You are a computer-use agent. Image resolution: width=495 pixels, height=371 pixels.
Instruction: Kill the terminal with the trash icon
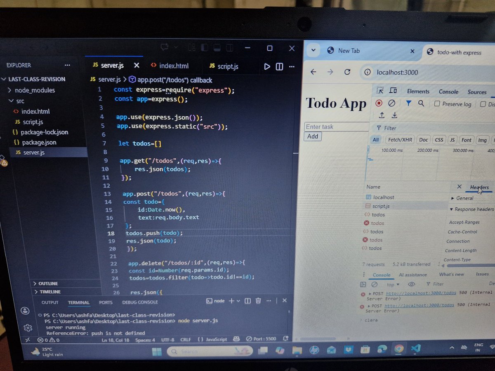click(x=258, y=301)
